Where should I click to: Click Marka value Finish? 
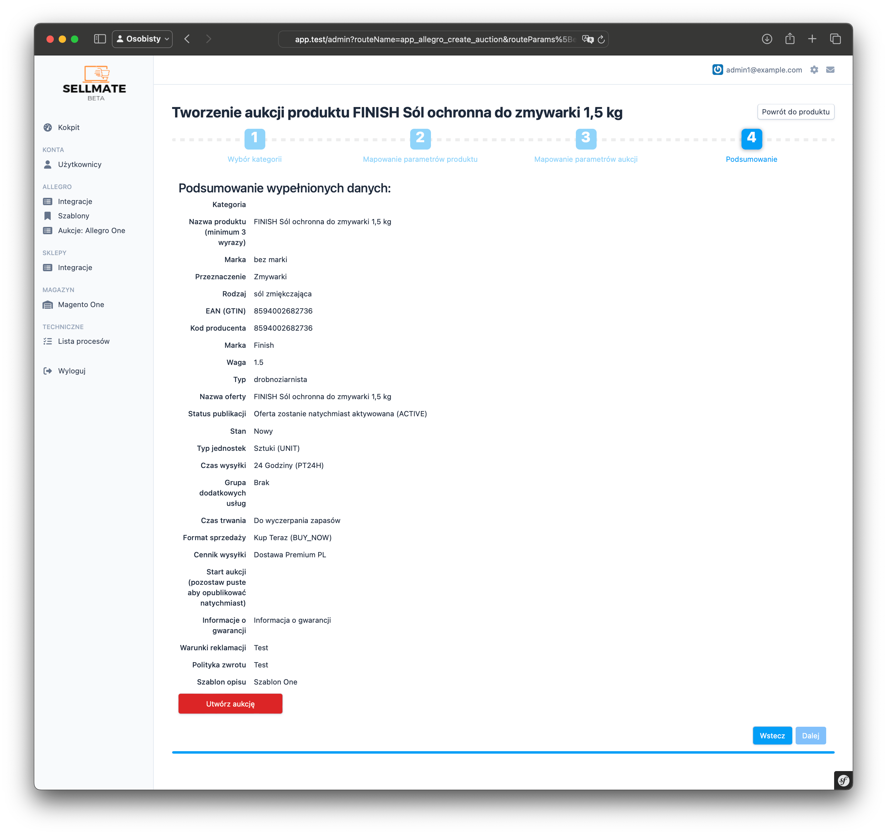point(264,345)
